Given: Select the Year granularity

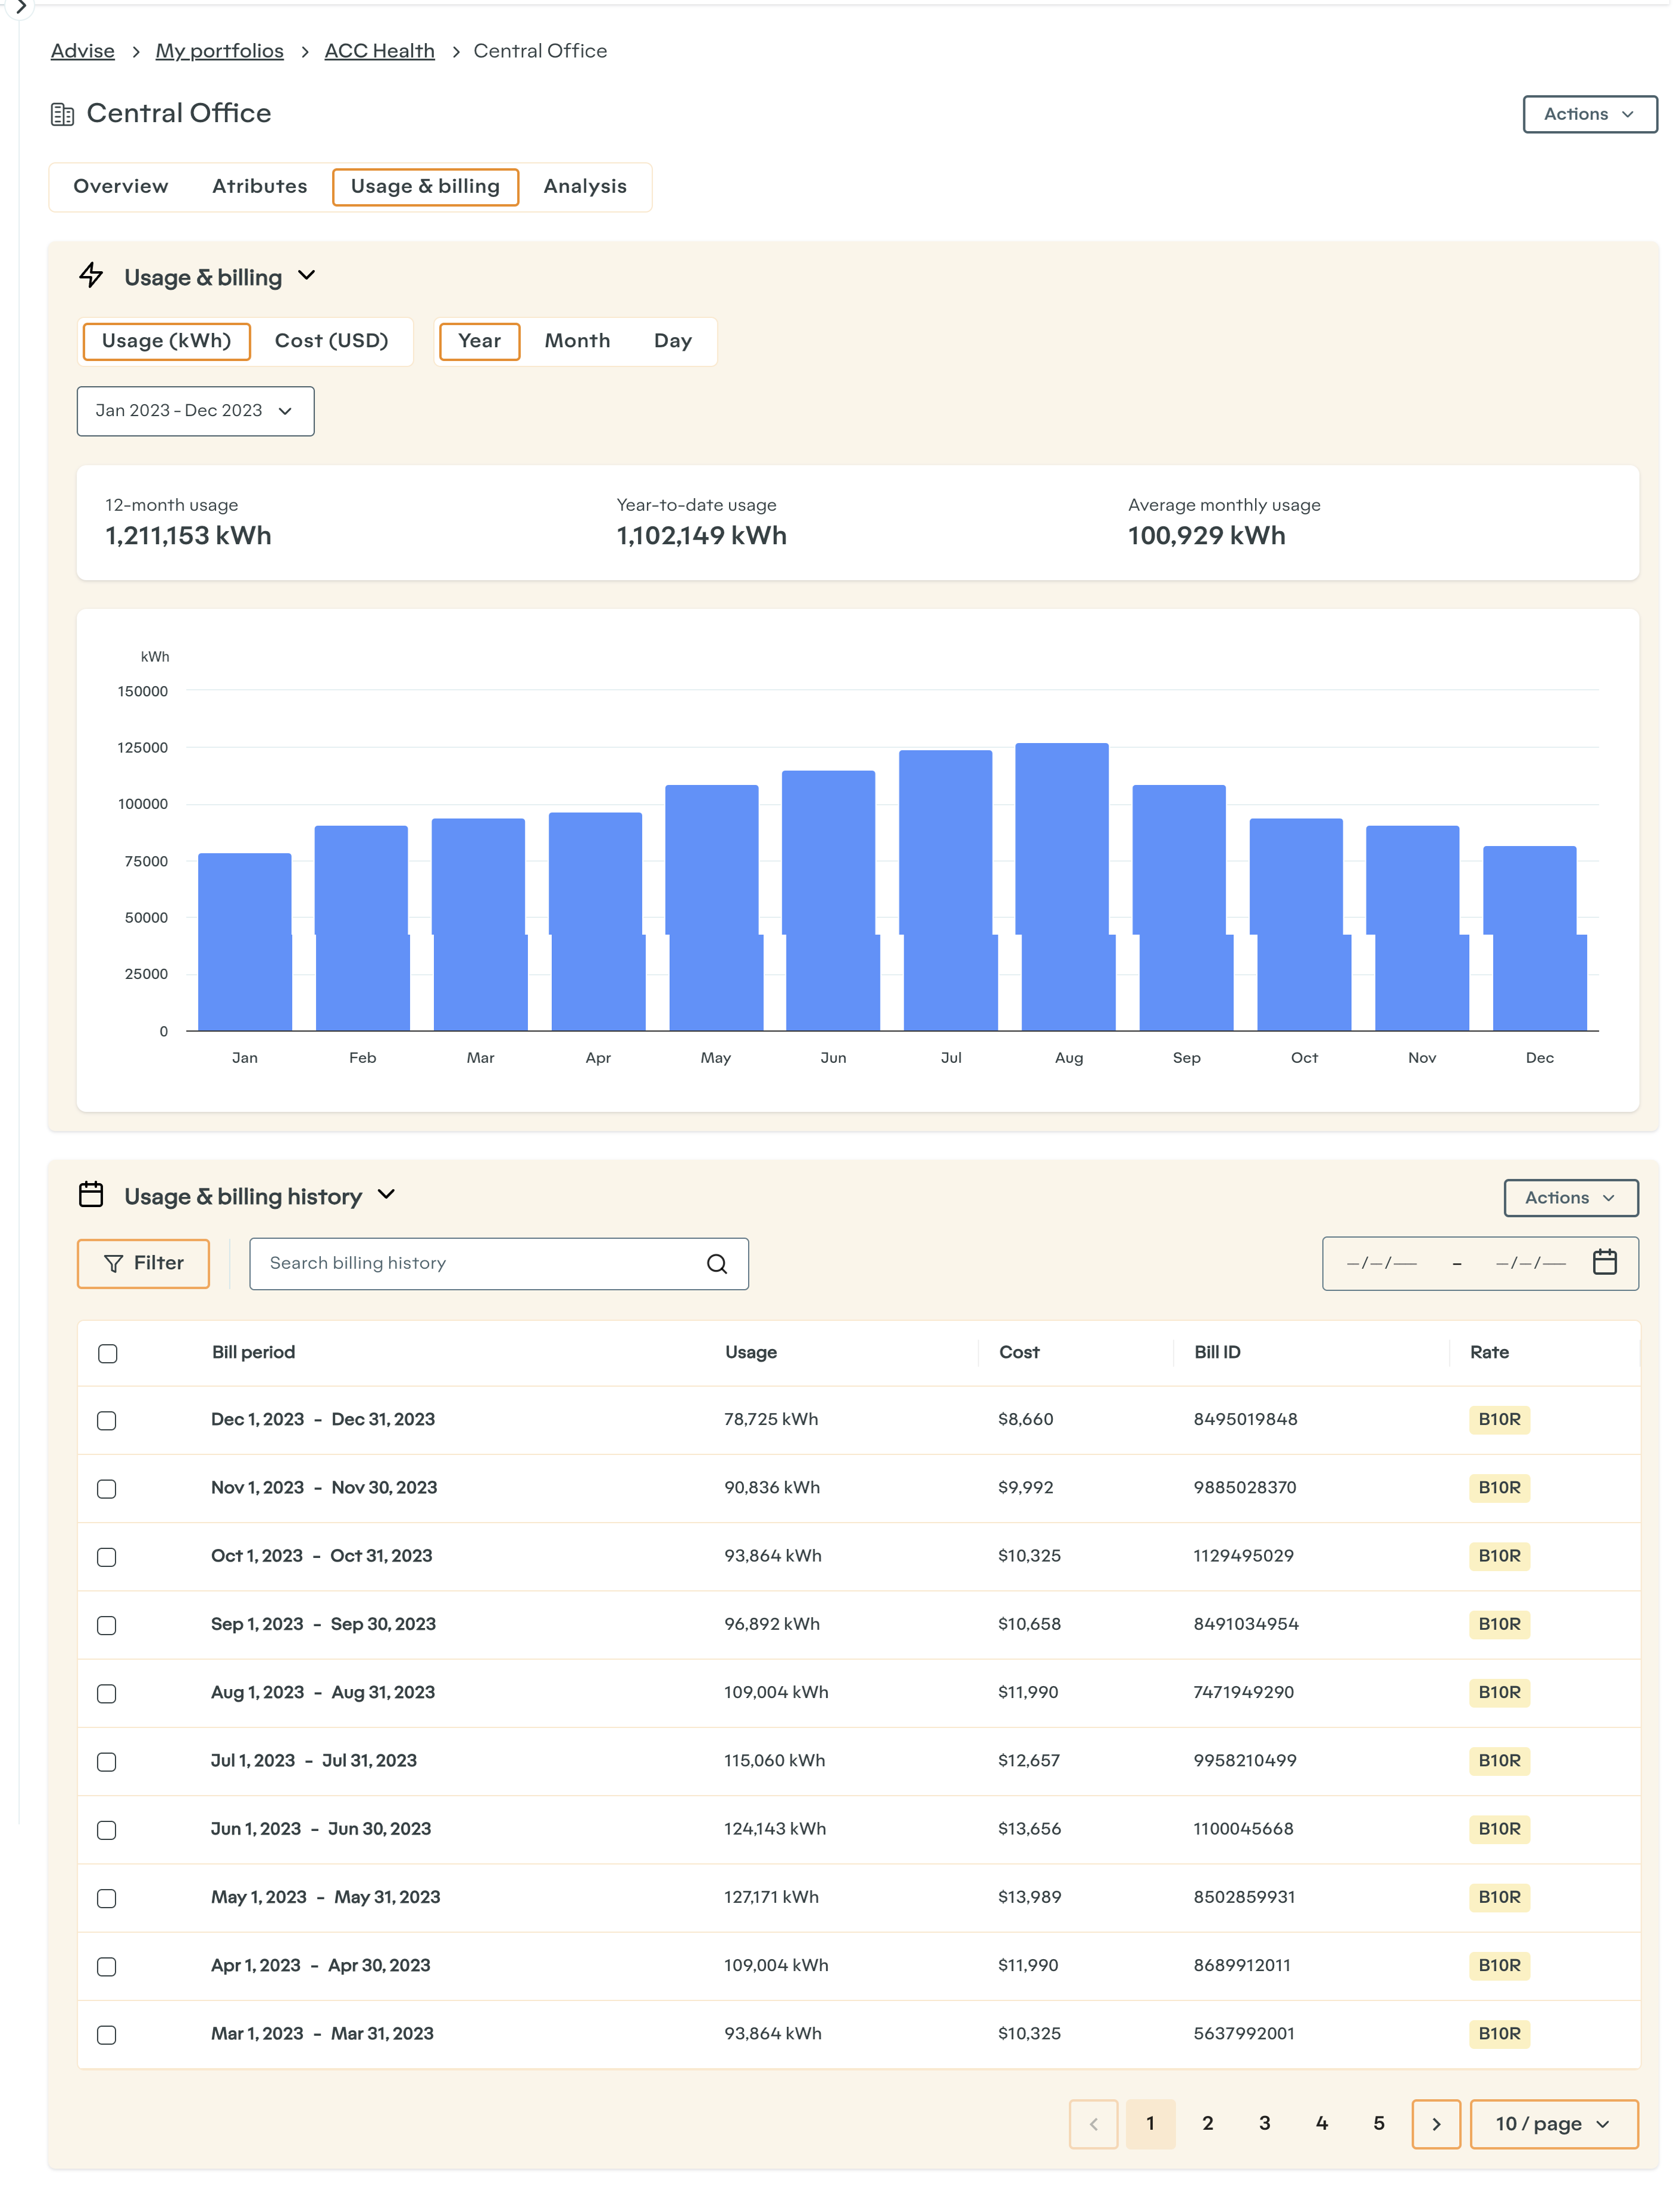Looking at the screenshot, I should click(480, 341).
